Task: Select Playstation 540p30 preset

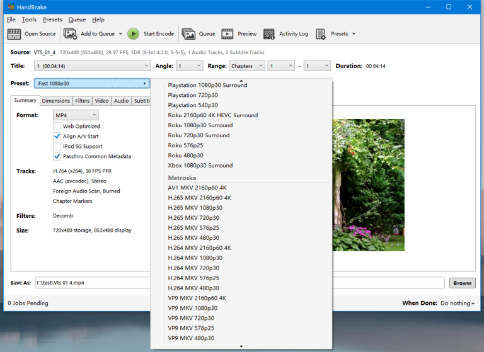Action: [x=193, y=105]
